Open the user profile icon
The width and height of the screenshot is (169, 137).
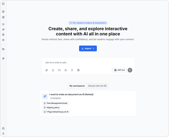click(x=3, y=134)
